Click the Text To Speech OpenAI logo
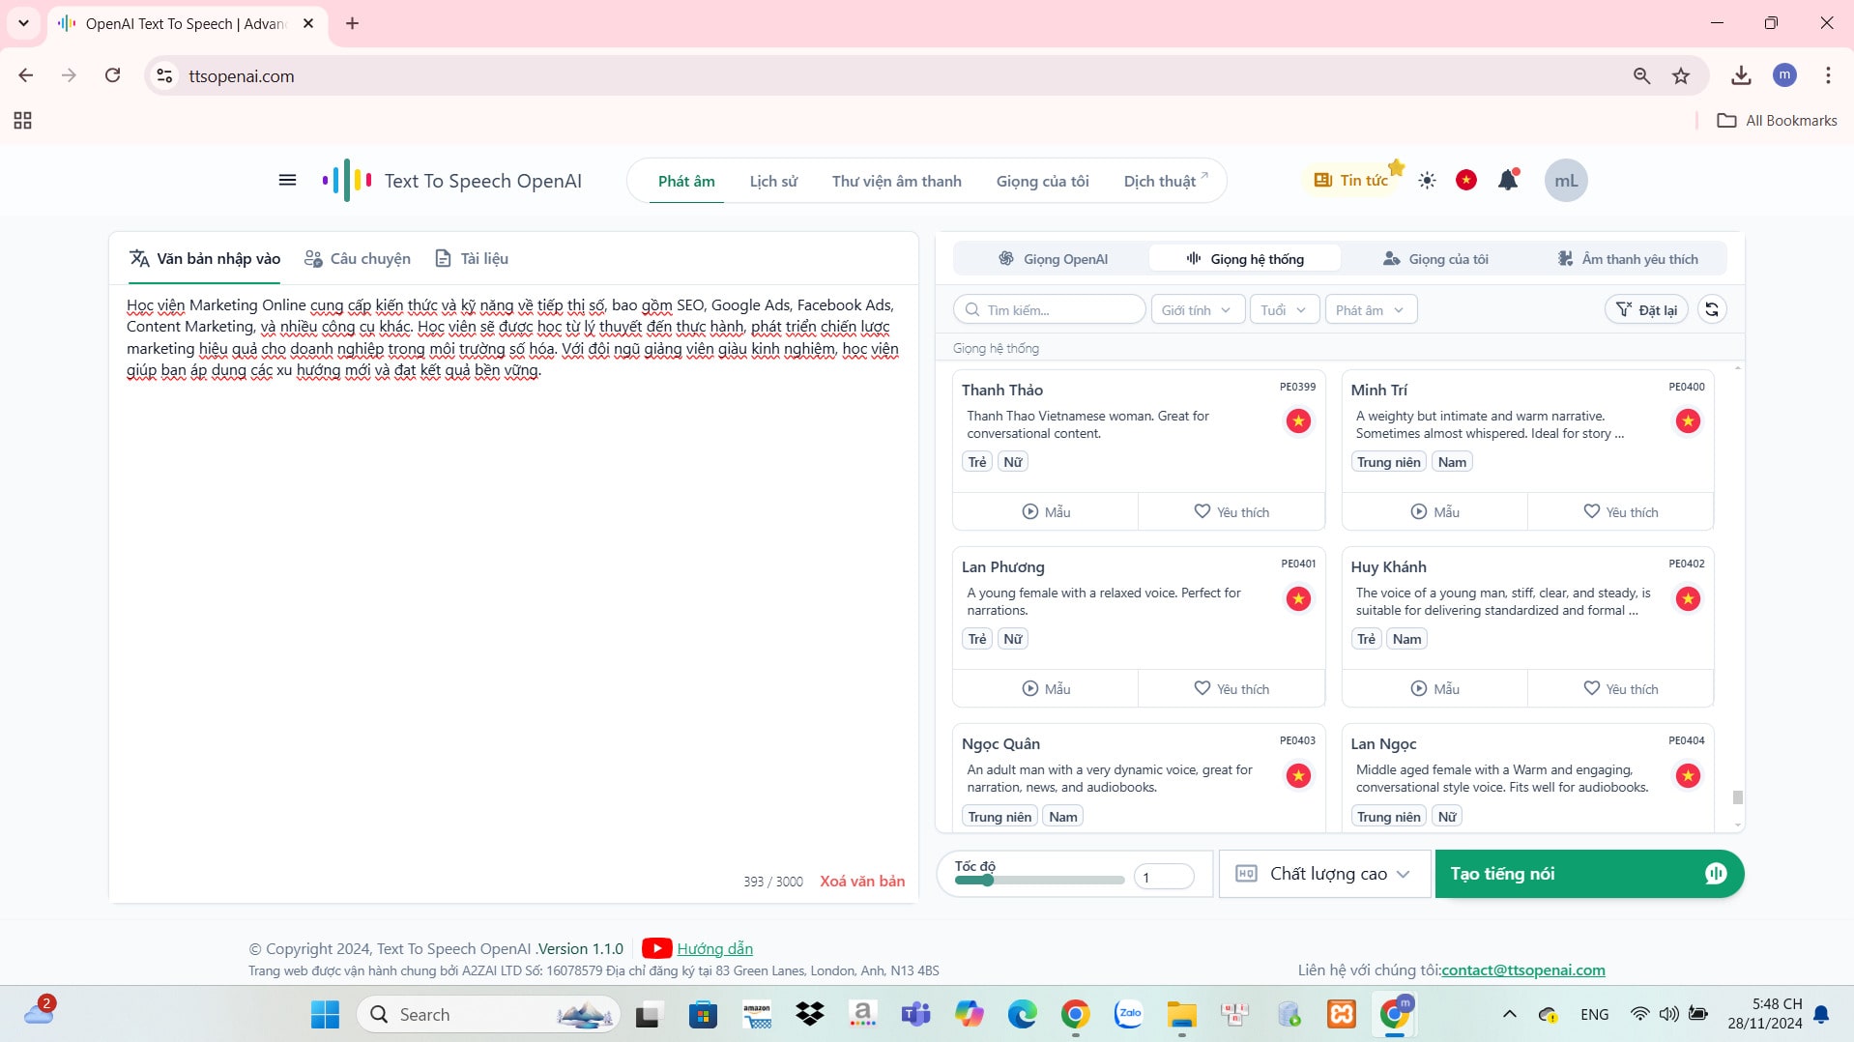 tap(451, 181)
